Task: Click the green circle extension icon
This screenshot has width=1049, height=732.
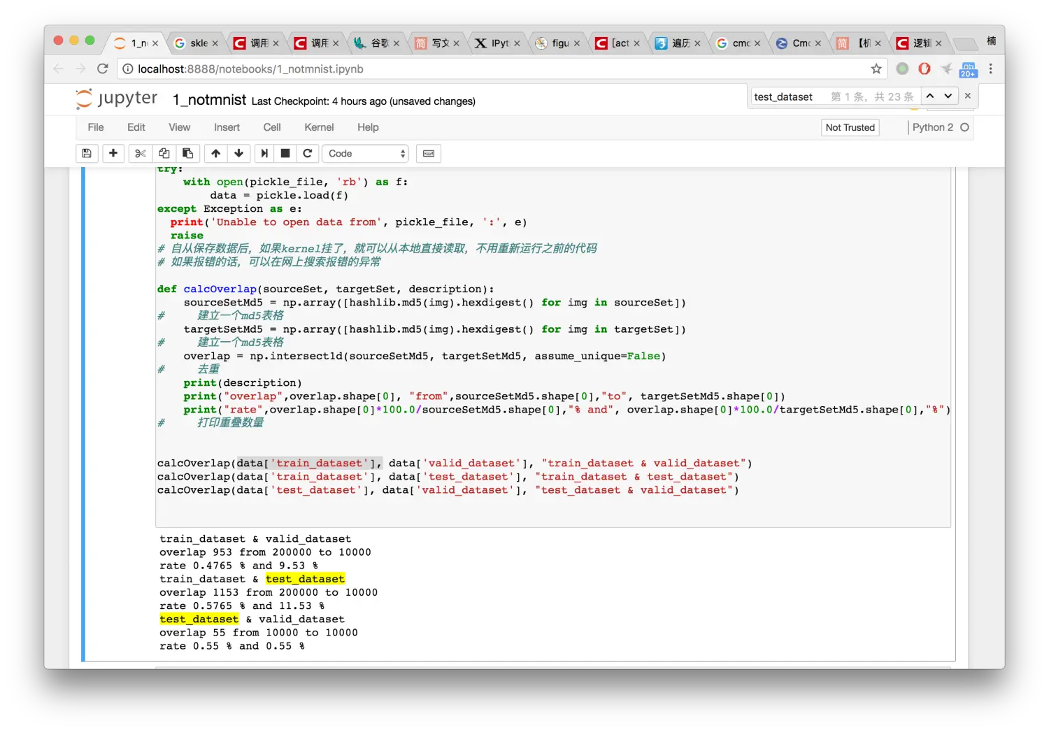Action: (x=903, y=69)
